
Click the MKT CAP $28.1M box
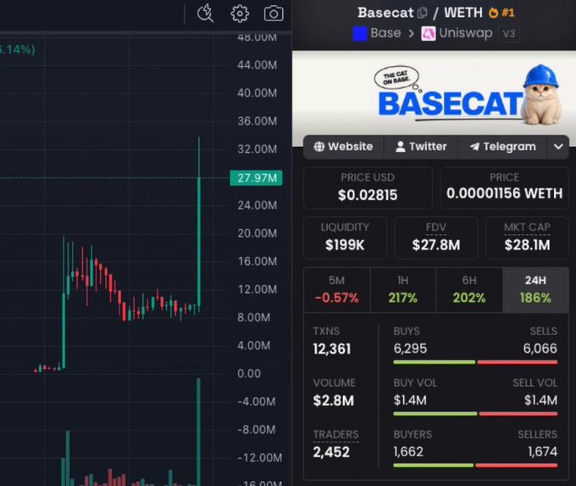click(x=527, y=237)
